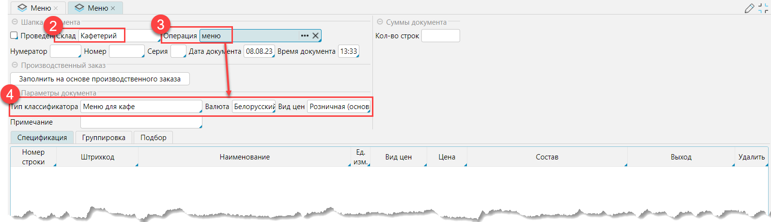Viewport: 771px width, 222px height.
Task: Open Операция selection with three-dots icon
Action: (x=305, y=36)
